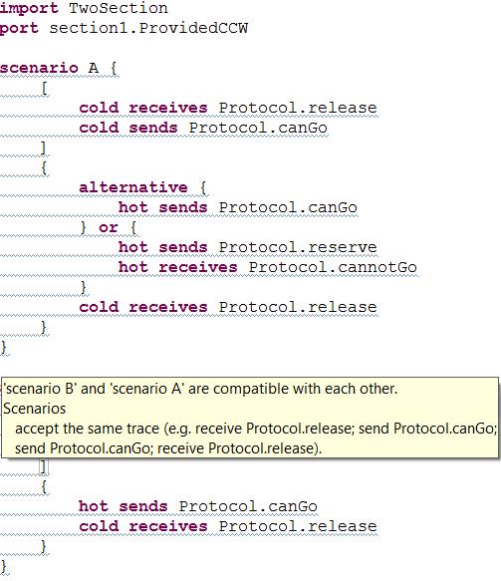Click the 'alternative' keyword
The height and width of the screenshot is (581, 501).
[133, 187]
